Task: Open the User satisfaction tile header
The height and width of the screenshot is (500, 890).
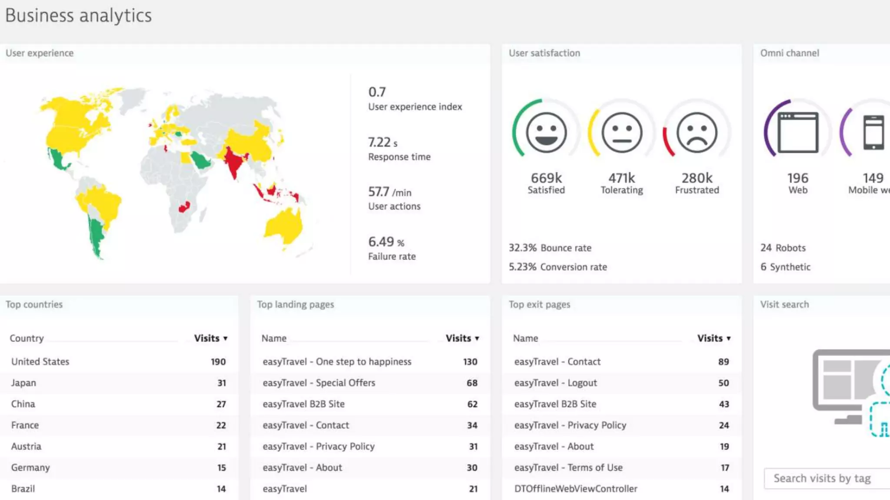Action: tap(544, 53)
